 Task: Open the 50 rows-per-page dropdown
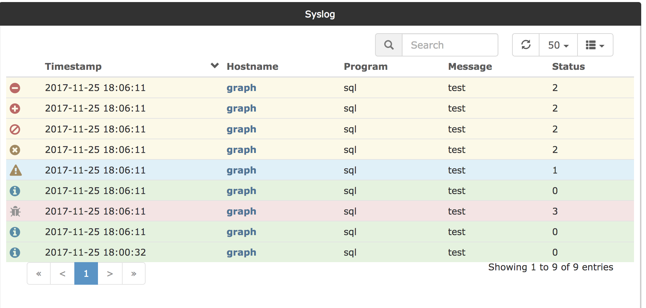click(x=558, y=45)
